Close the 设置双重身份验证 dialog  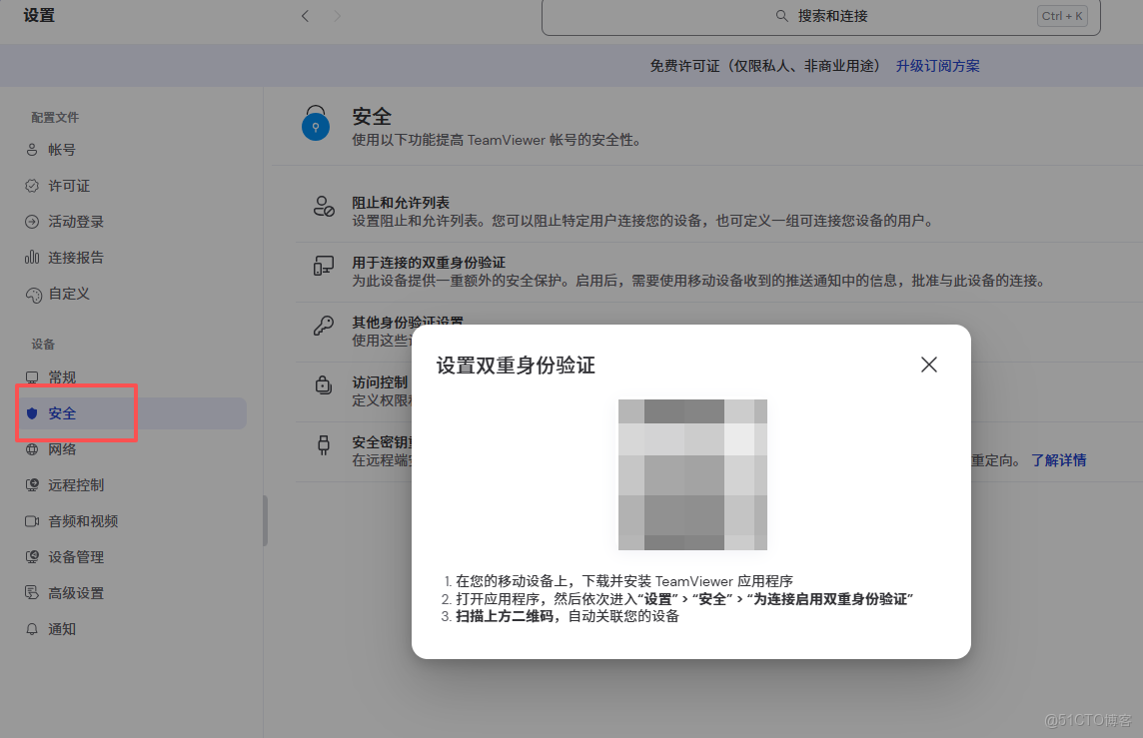pos(928,365)
